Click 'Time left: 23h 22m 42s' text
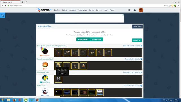Image resolution: width=181 pixels, height=102 pixels. click(131, 73)
